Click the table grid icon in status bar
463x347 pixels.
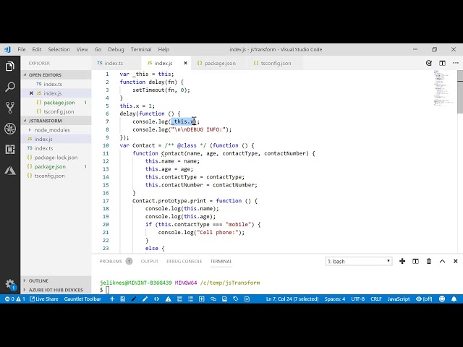[202, 299]
